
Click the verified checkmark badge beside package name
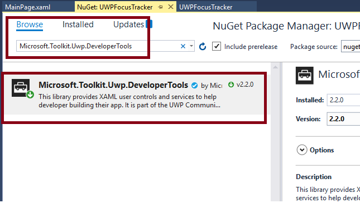pos(194,85)
